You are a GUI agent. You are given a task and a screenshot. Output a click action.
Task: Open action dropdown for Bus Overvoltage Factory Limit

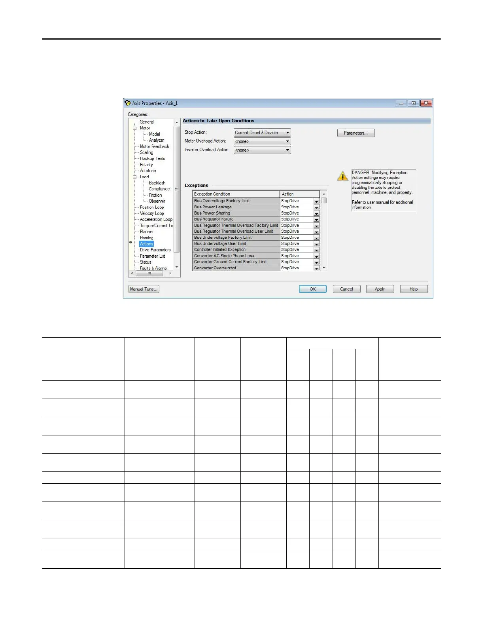point(316,201)
